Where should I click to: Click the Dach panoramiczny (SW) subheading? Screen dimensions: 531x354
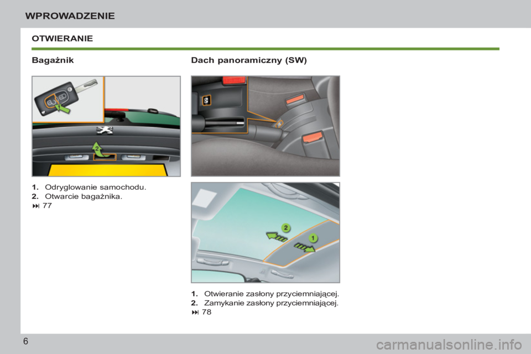click(249, 60)
